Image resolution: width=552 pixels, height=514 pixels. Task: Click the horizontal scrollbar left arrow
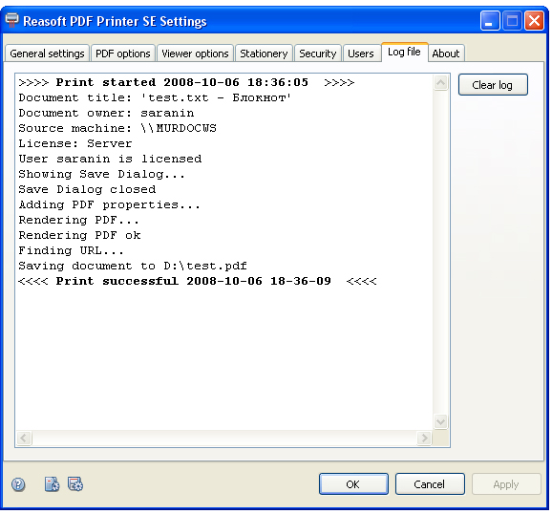pos(24,438)
